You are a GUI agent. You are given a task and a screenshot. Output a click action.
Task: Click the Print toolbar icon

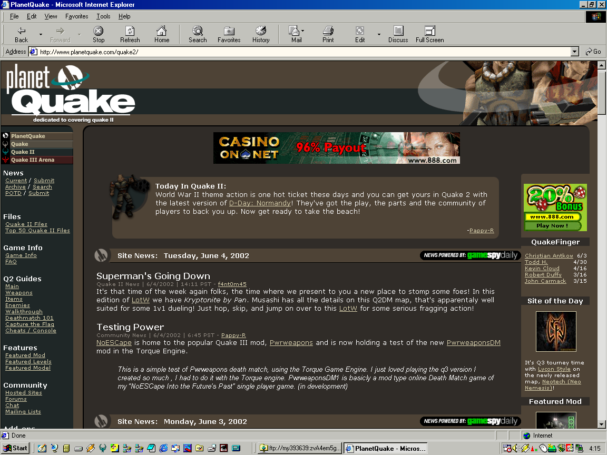[328, 31]
